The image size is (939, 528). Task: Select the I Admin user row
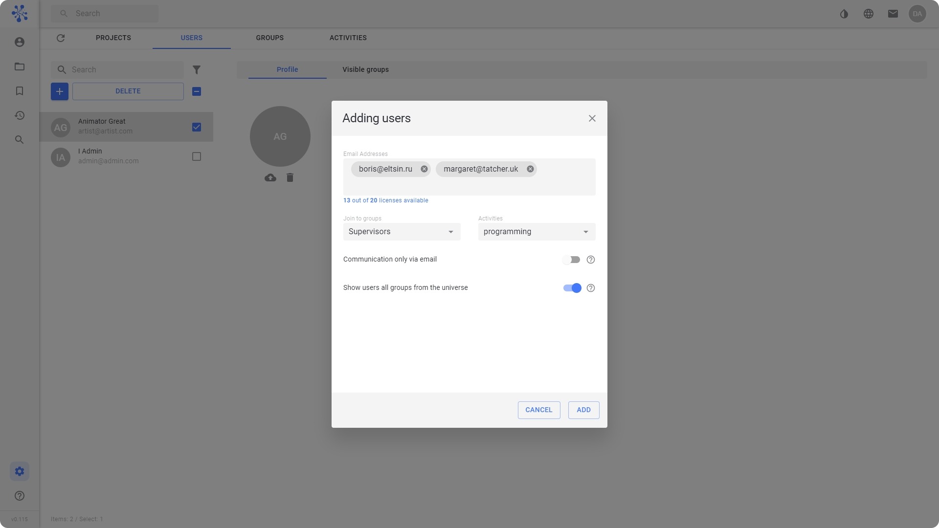point(126,157)
